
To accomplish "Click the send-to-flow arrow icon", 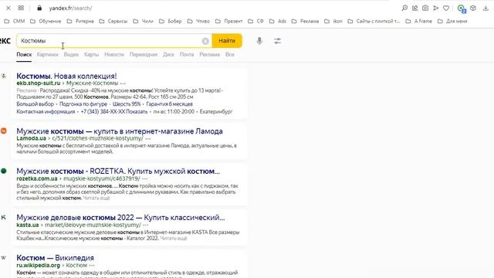I will click(435, 8).
